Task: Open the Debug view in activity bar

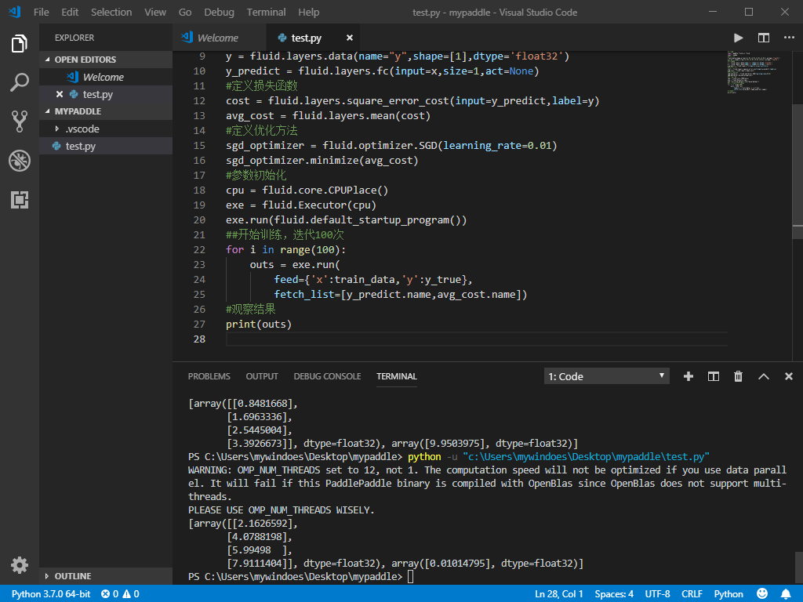Action: coord(20,161)
